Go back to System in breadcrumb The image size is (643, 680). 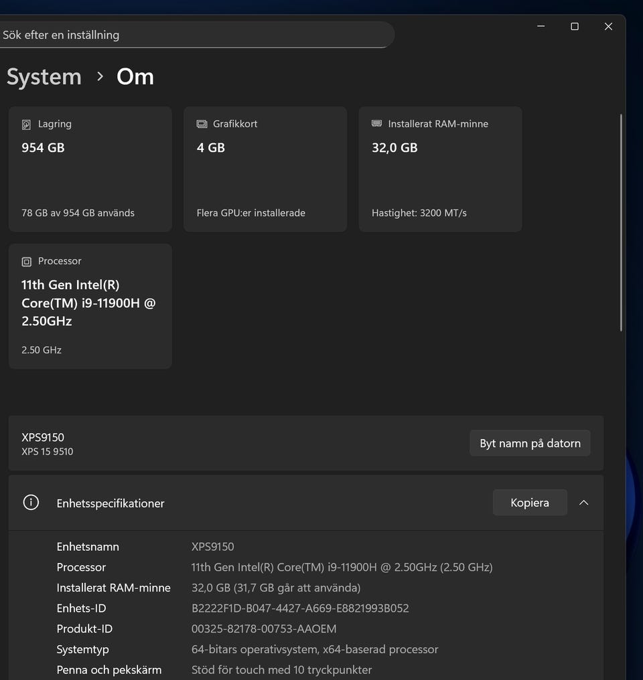[44, 77]
